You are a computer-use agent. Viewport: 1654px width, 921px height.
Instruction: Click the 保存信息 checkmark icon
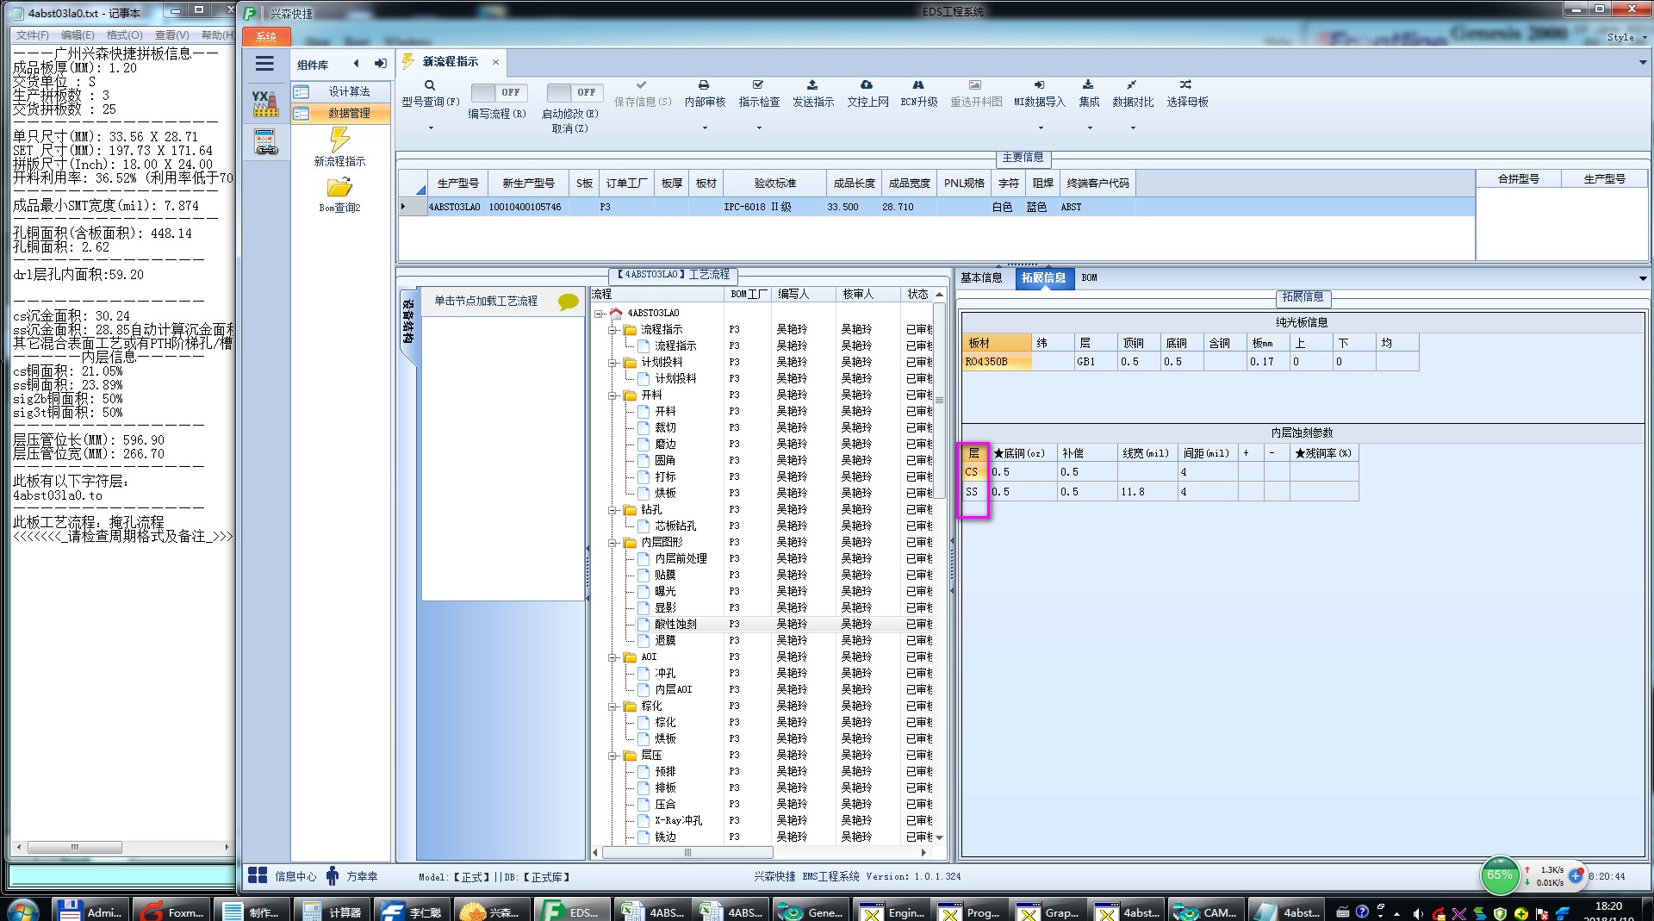642,85
